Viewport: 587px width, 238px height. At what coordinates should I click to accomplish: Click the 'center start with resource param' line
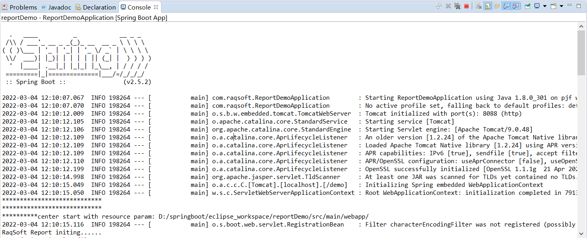(x=185, y=217)
